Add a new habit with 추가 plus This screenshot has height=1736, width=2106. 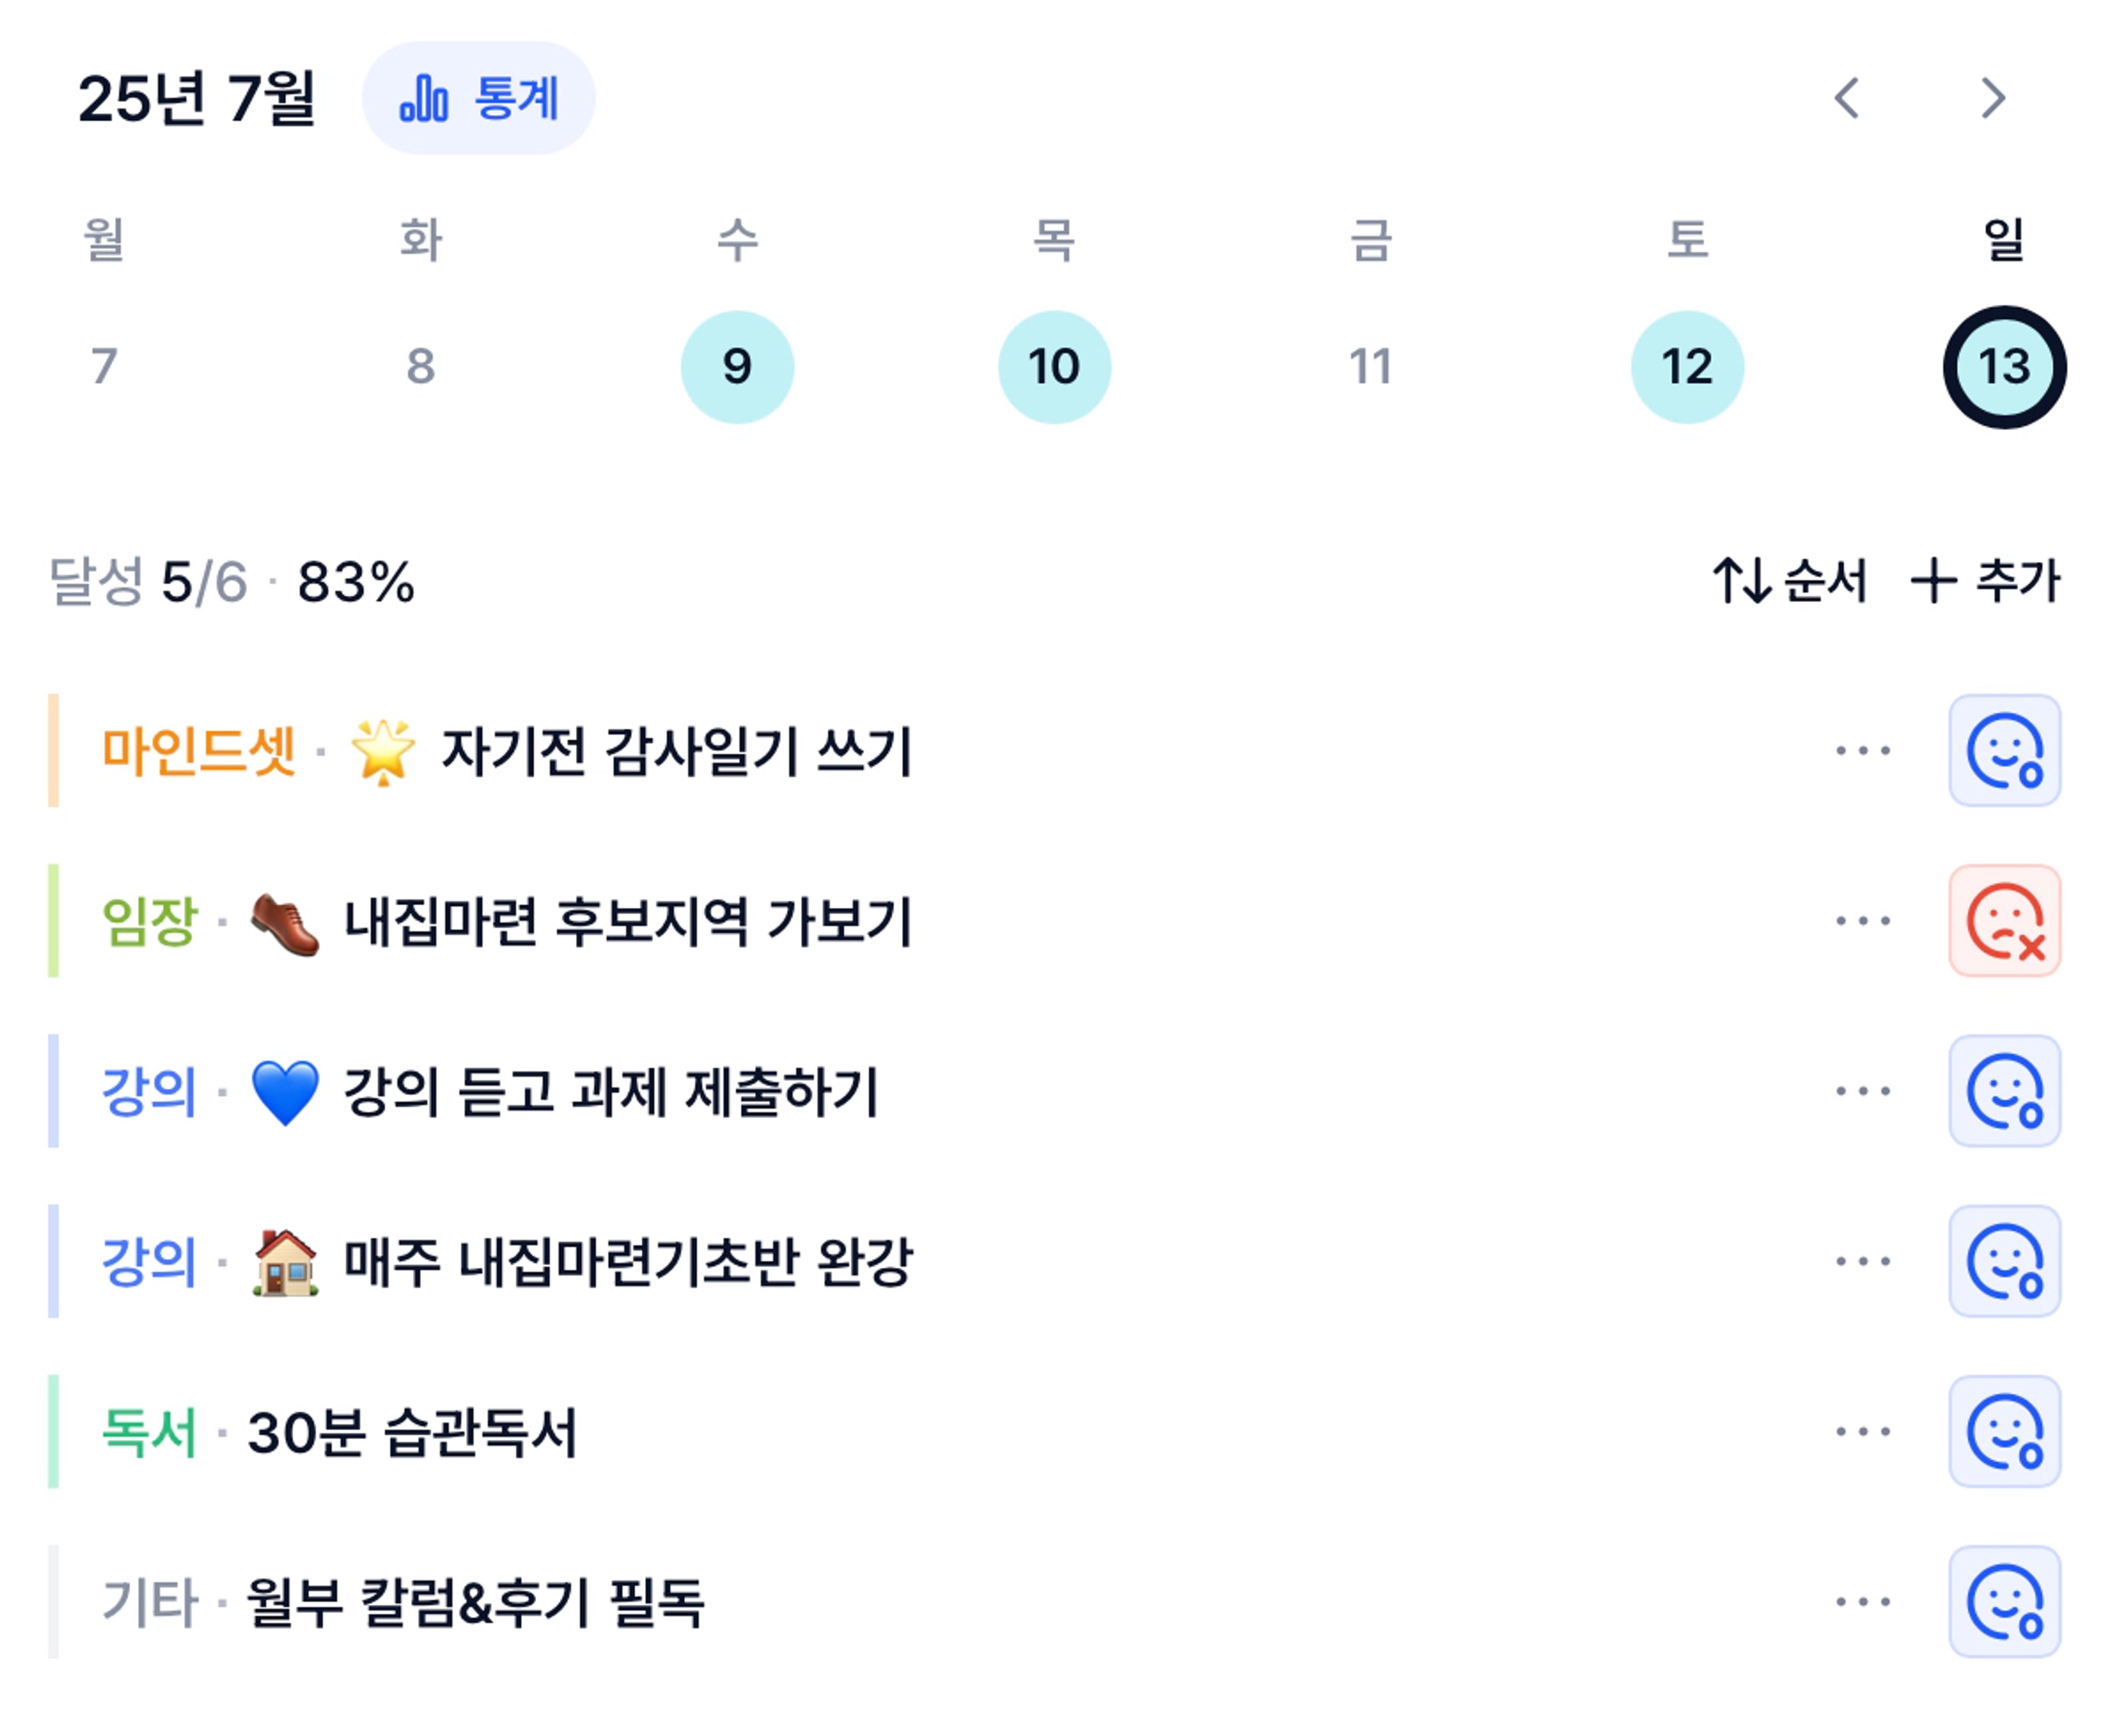point(1985,580)
